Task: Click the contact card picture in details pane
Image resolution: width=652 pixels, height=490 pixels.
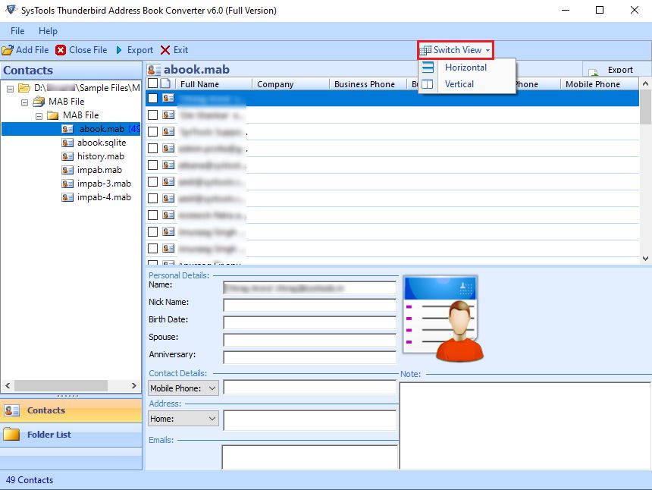Action: point(444,319)
